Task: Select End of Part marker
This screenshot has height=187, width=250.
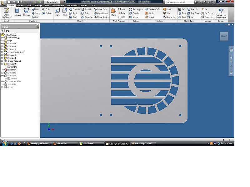Action: pyautogui.click(x=11, y=70)
